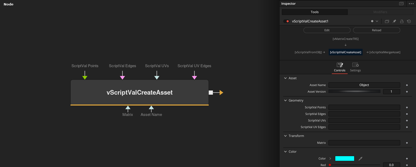Click the ScriptVal UV Edges label above node
This screenshot has height=167, width=416.
click(194, 66)
